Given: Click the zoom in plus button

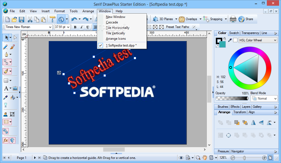Looking at the screenshot, I should [264, 158].
